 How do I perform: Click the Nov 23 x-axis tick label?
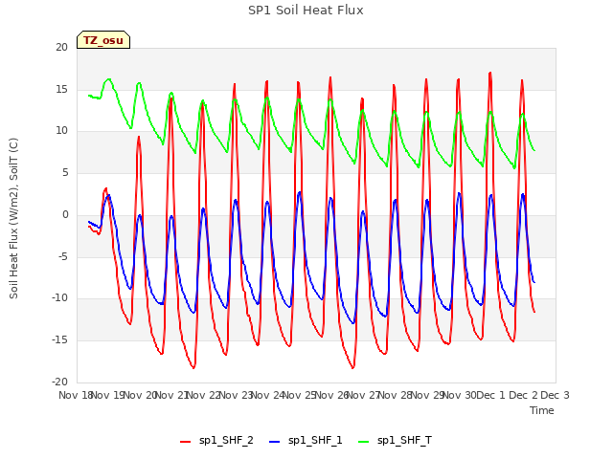point(236,395)
